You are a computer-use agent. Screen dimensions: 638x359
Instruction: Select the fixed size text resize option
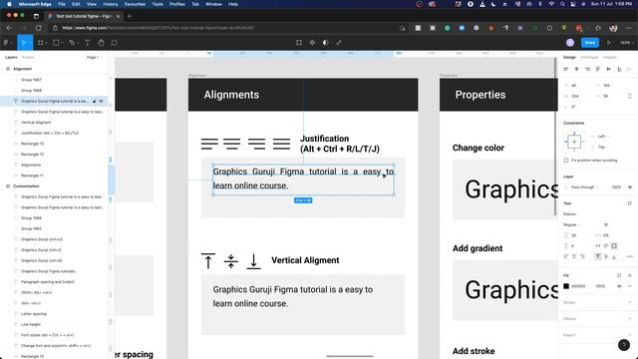point(614,246)
